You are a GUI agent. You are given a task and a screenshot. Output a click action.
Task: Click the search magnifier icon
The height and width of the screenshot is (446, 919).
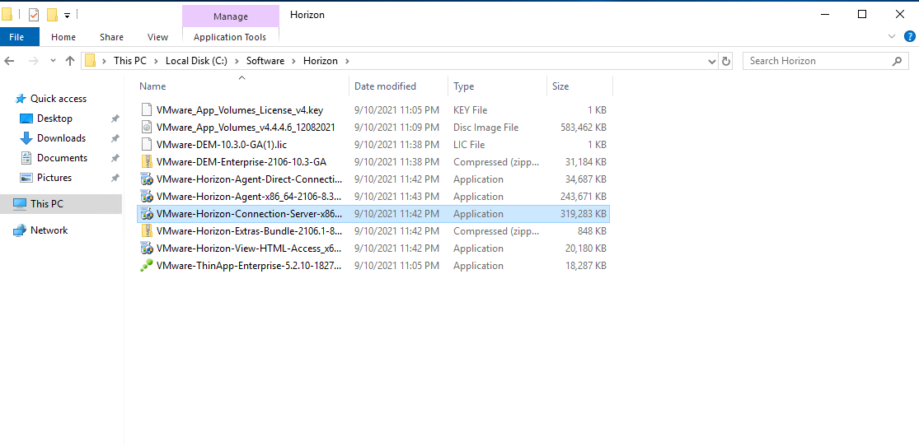click(897, 61)
